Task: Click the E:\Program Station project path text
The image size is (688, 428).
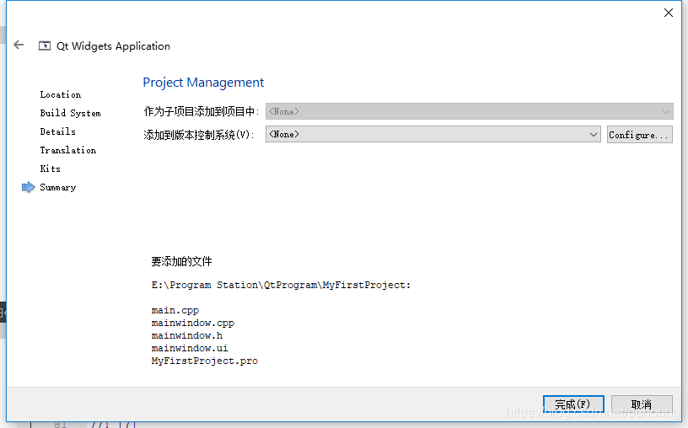Action: click(281, 285)
